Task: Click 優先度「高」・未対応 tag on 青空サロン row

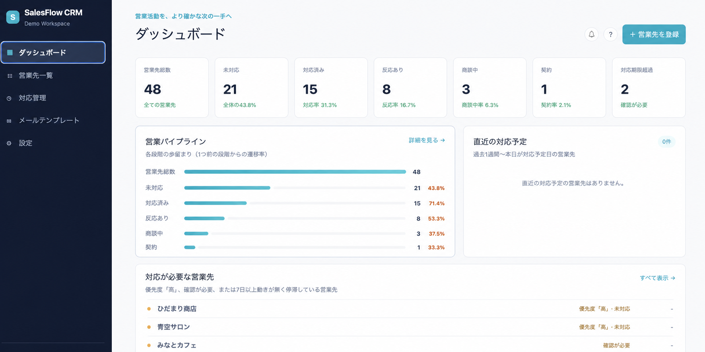Action: pos(604,327)
